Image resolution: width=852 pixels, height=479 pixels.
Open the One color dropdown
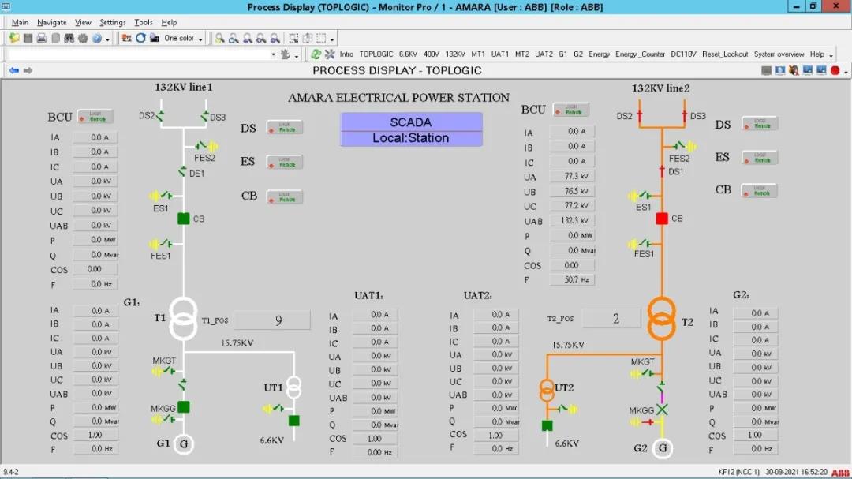tap(200, 39)
